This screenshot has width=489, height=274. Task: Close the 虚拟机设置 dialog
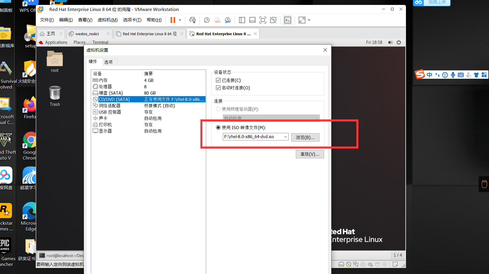coord(325,50)
